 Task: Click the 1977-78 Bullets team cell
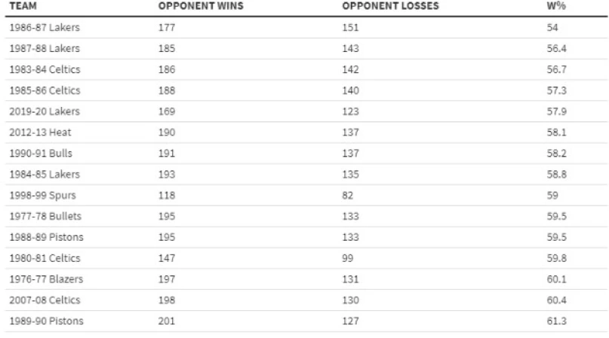pyautogui.click(x=45, y=217)
